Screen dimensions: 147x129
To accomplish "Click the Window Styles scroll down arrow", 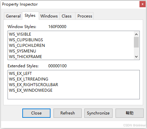I will (x=136, y=57).
